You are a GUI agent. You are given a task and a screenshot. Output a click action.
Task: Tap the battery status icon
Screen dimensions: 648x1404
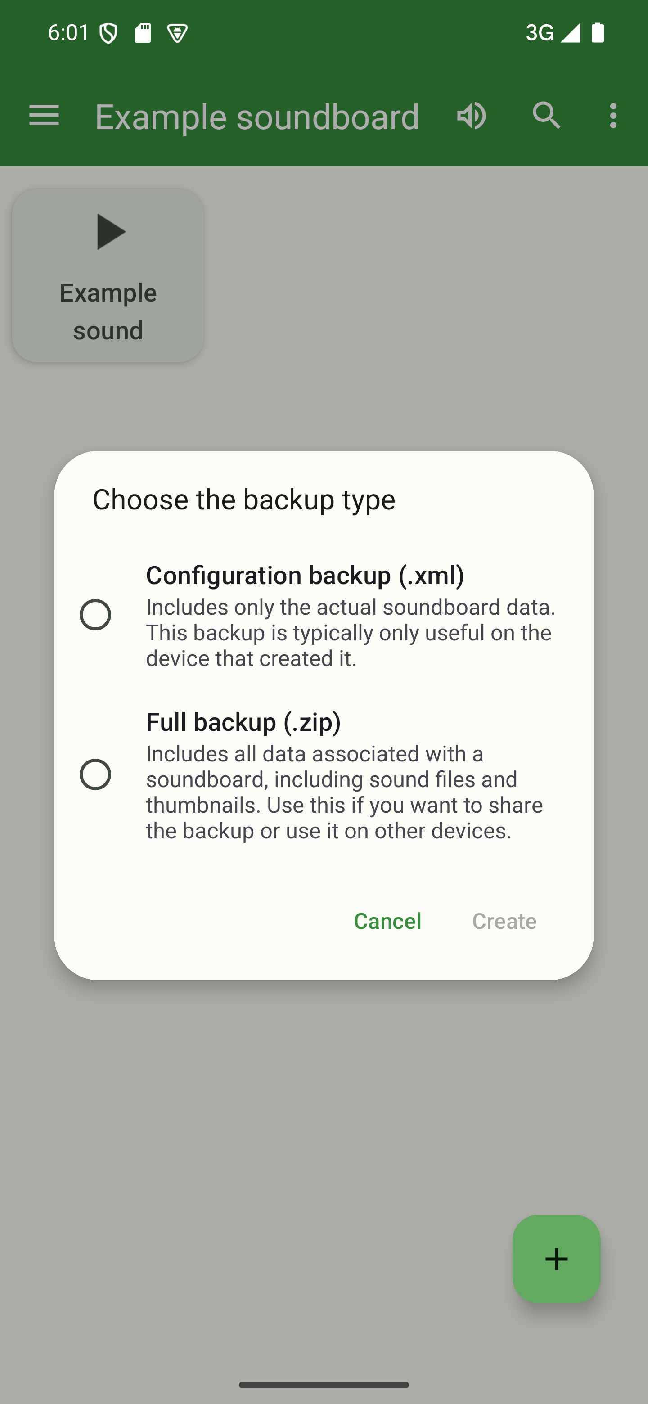598,33
